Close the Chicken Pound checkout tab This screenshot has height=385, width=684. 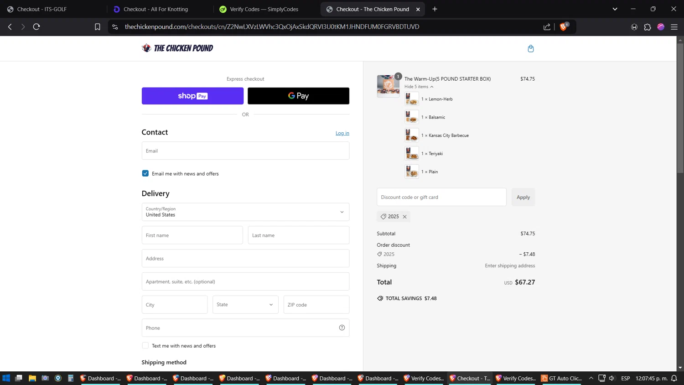pyautogui.click(x=418, y=9)
